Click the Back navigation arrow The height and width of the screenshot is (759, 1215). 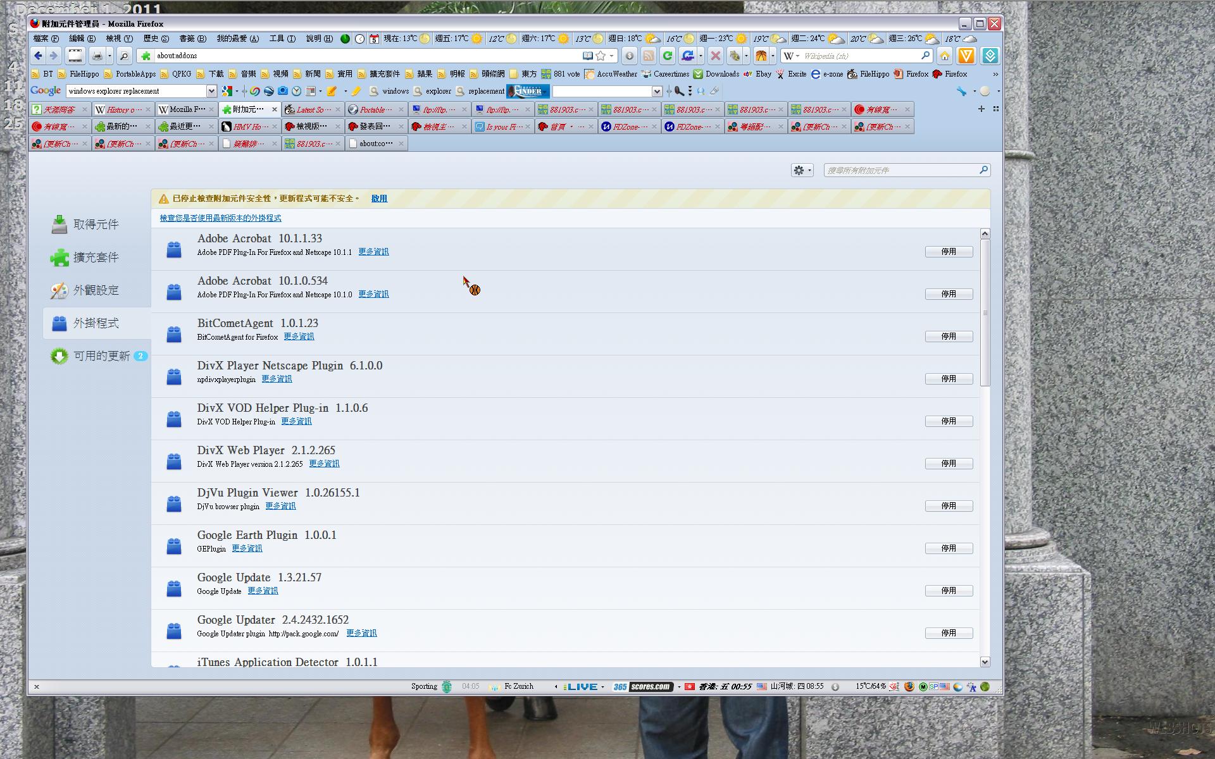point(38,56)
